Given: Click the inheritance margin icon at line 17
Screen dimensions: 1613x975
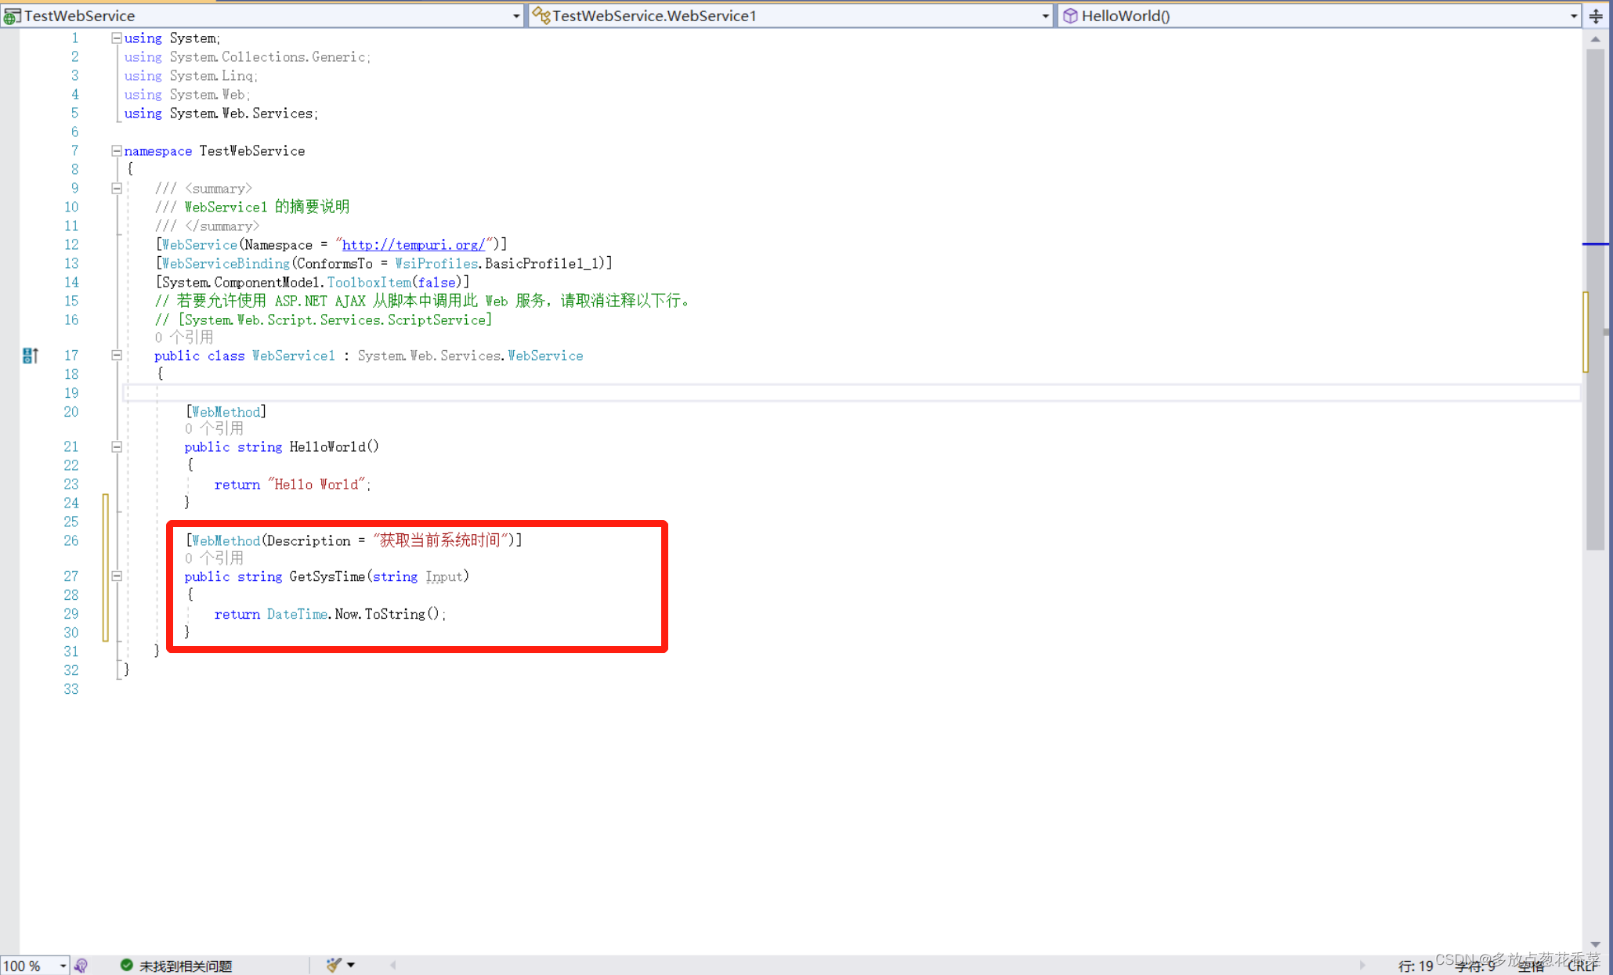Looking at the screenshot, I should [x=30, y=356].
